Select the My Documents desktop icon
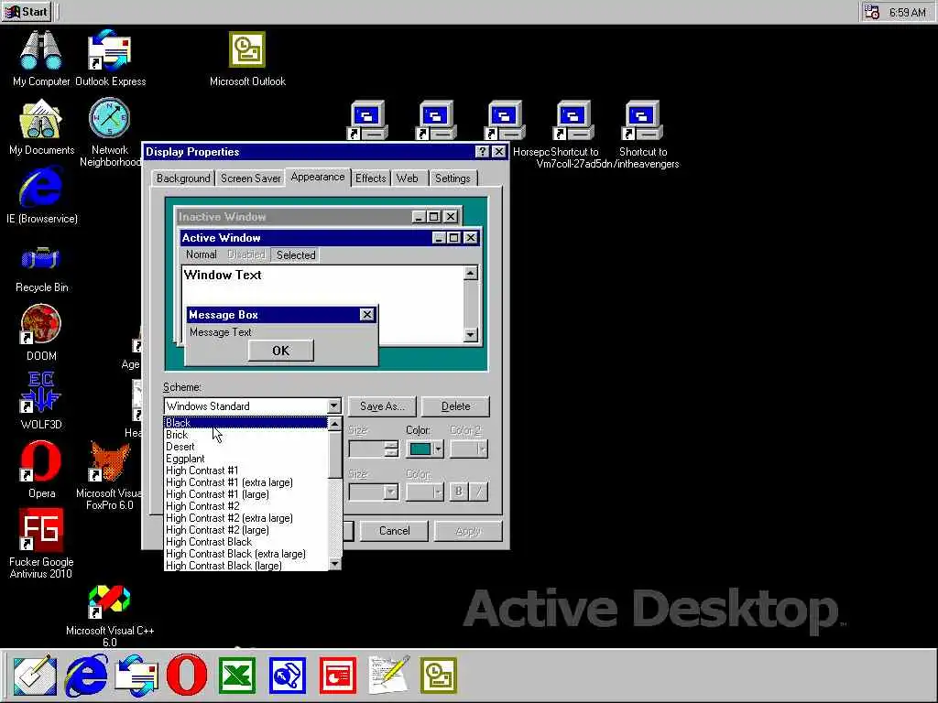This screenshot has height=703, width=938. (x=41, y=126)
